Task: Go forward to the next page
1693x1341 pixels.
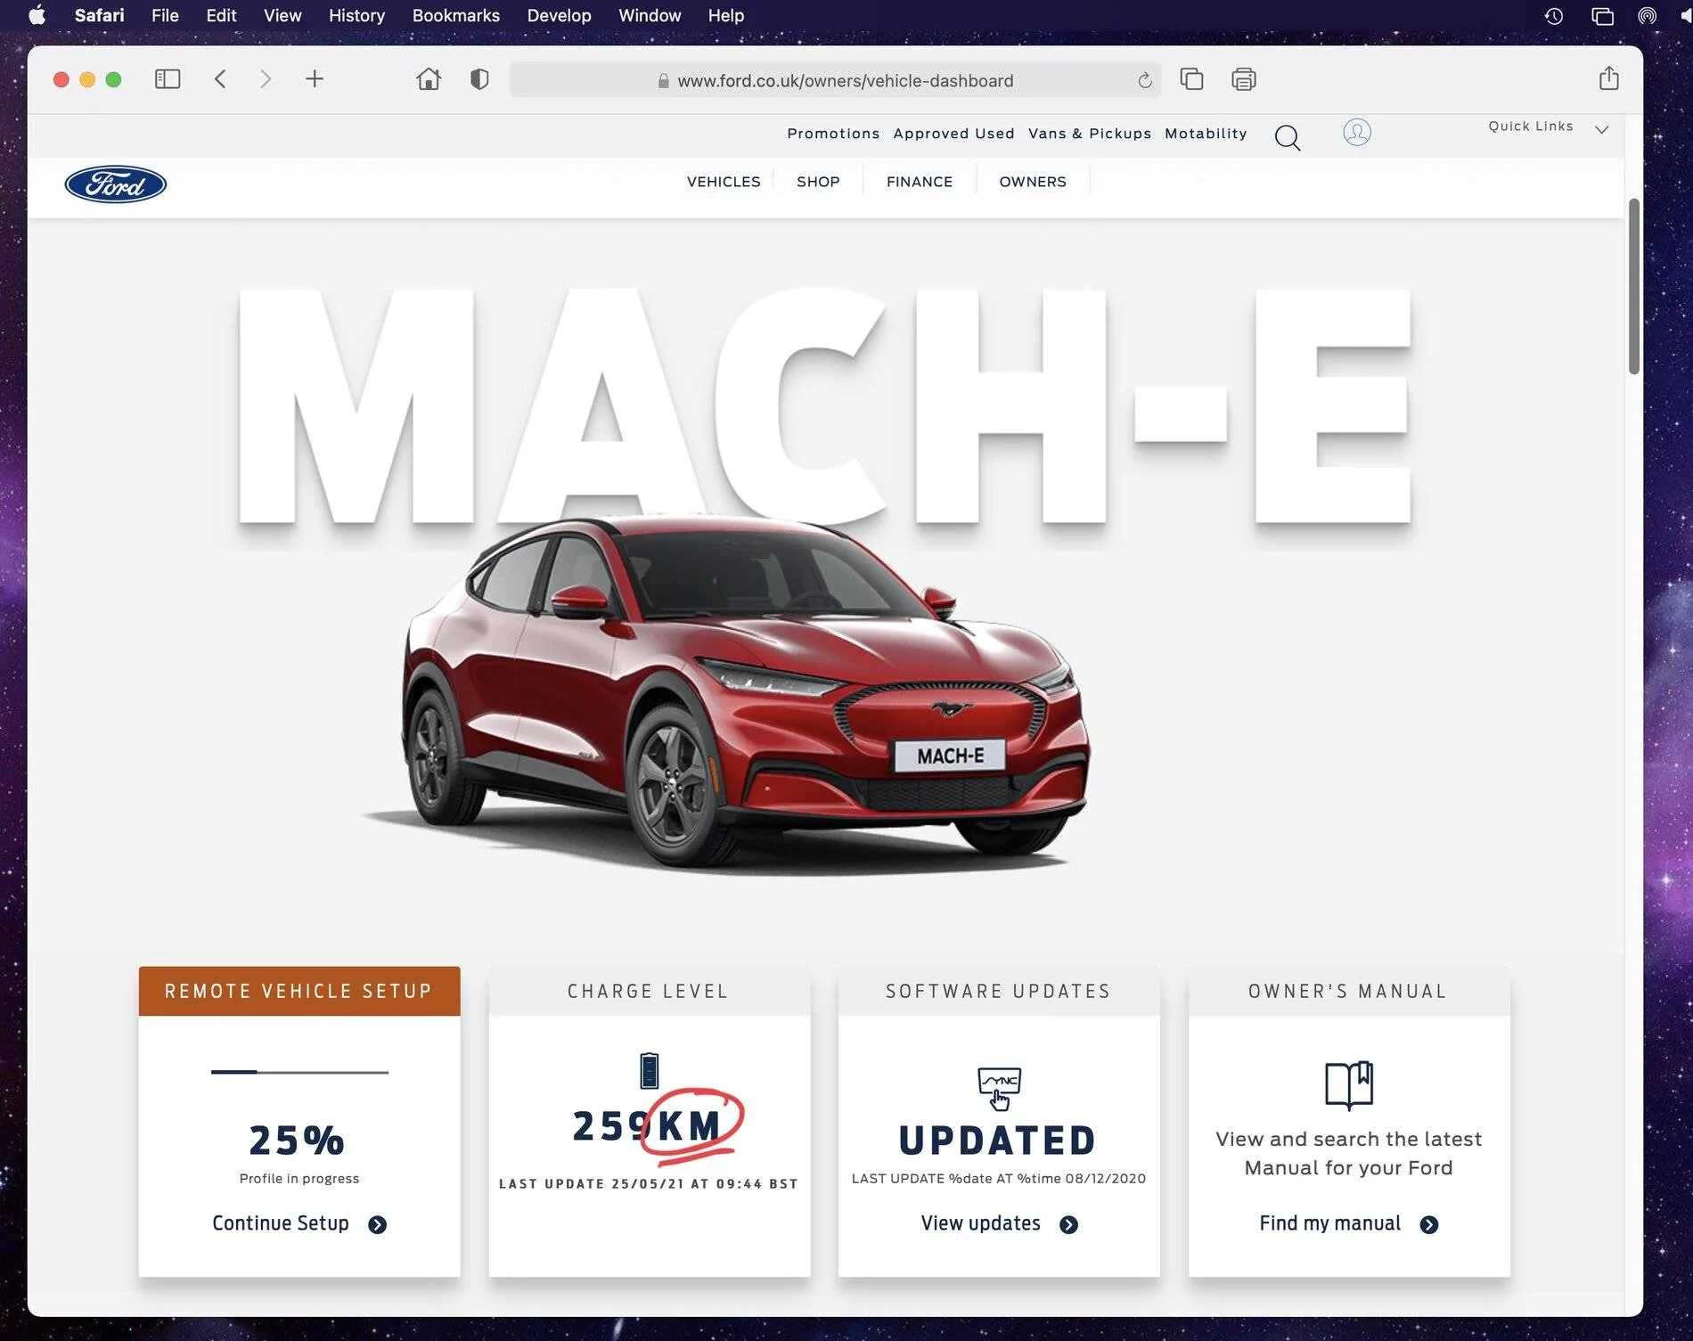Action: [x=266, y=79]
